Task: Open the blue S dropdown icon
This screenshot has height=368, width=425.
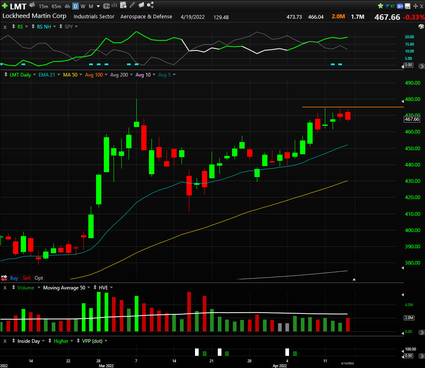Action: point(400,6)
